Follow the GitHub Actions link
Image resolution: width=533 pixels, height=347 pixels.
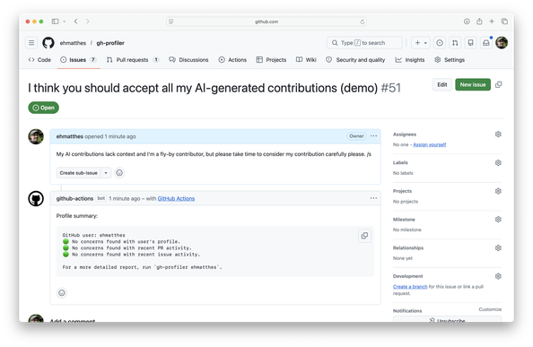(x=176, y=199)
